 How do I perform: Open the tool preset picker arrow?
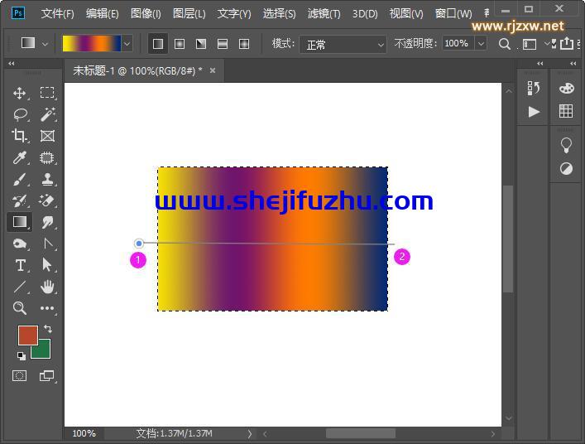click(x=45, y=44)
